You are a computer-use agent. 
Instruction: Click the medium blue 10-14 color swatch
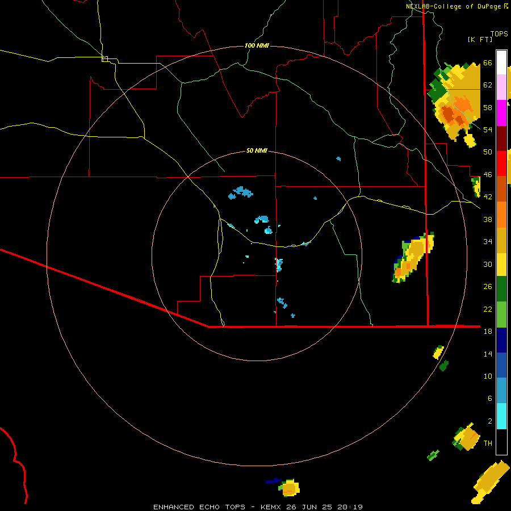pyautogui.click(x=501, y=365)
